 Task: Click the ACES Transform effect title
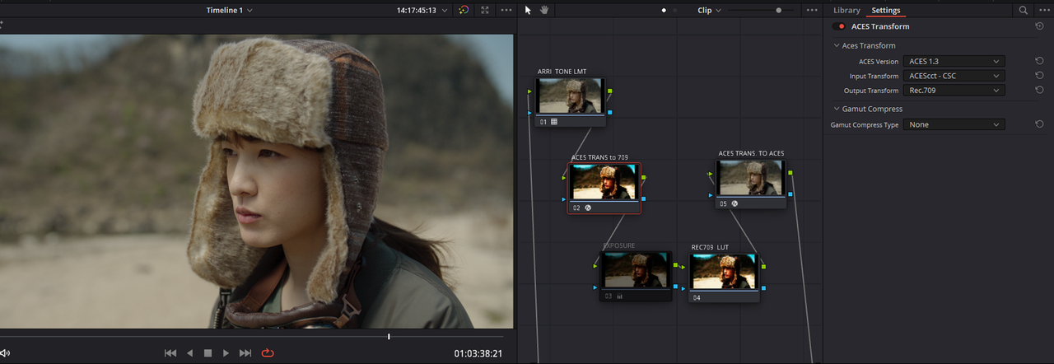pos(880,26)
